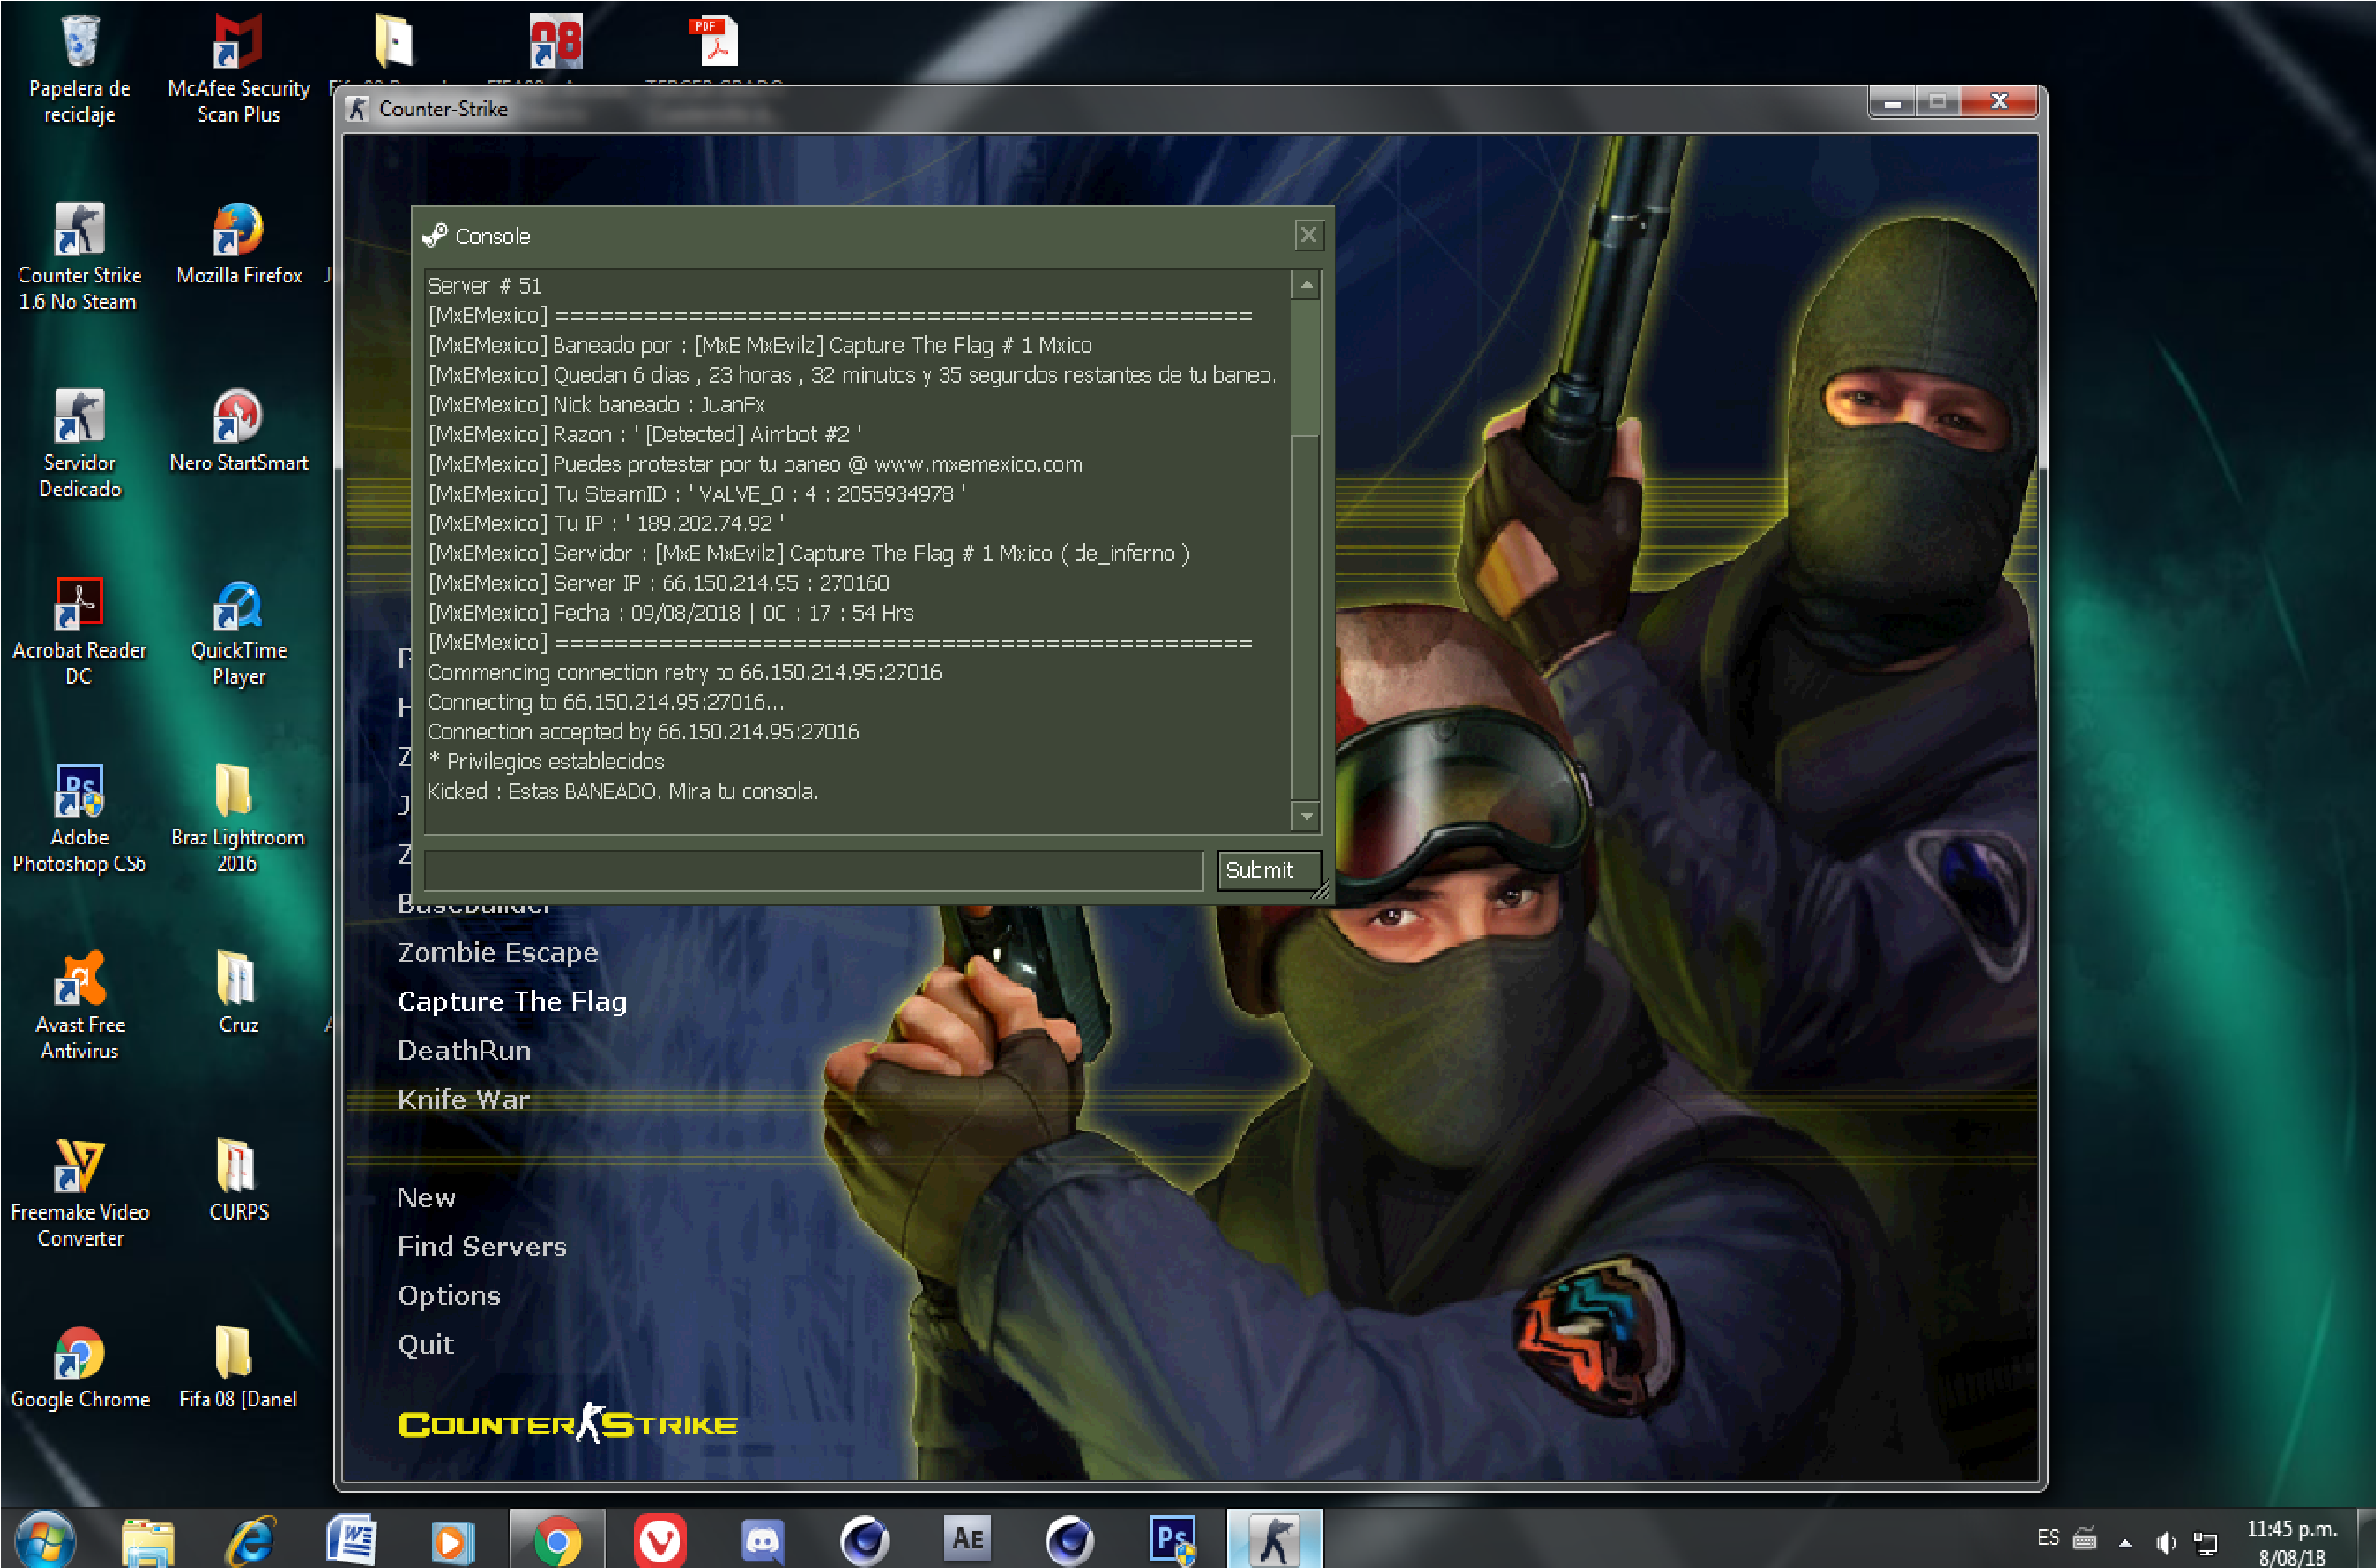Open After Effects taskbar icon
The image size is (2376, 1568).
(x=968, y=1539)
